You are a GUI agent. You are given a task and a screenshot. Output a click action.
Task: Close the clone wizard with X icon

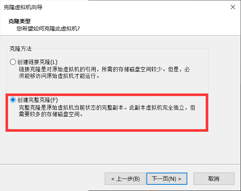coord(233,7)
